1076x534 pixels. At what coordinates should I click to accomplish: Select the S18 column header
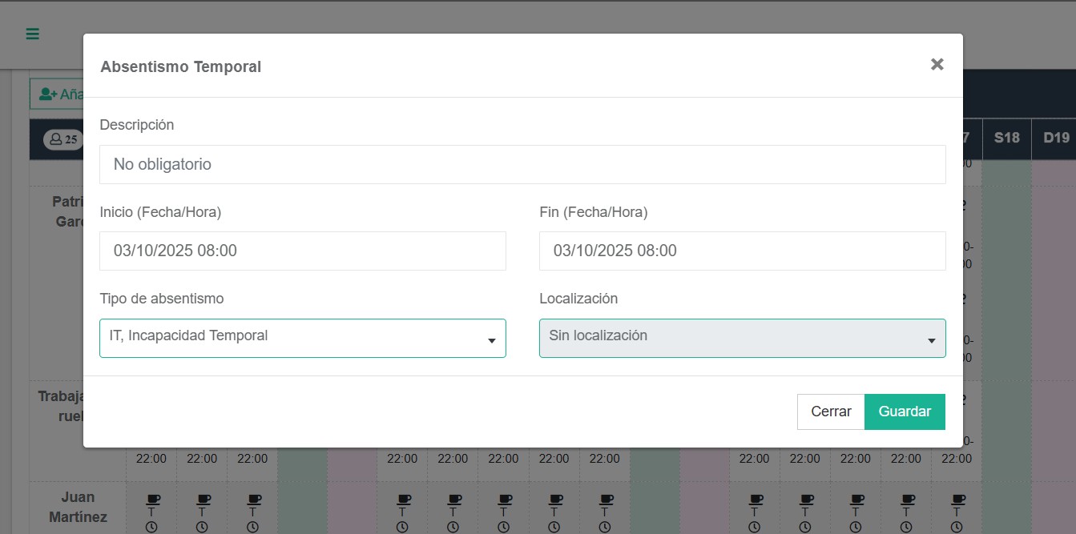[x=1006, y=138]
